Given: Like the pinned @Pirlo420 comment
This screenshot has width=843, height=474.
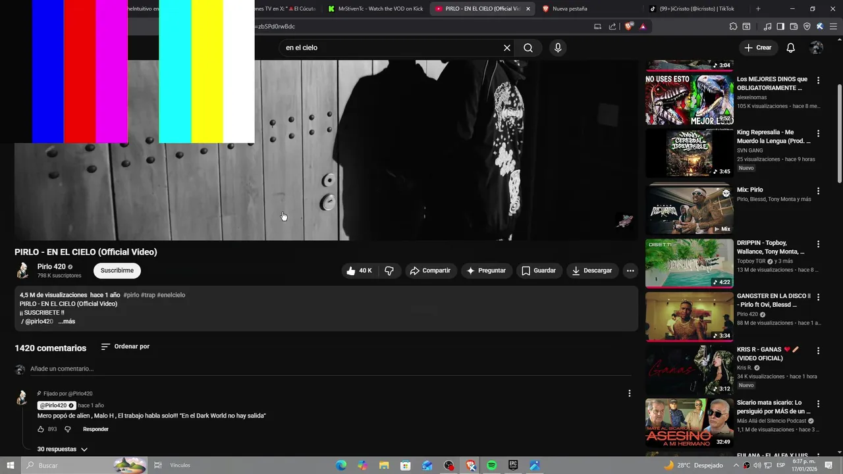Looking at the screenshot, I should tap(41, 429).
